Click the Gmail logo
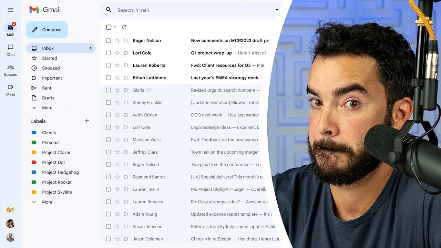Viewport: 441px width, 248px height. pos(45,10)
